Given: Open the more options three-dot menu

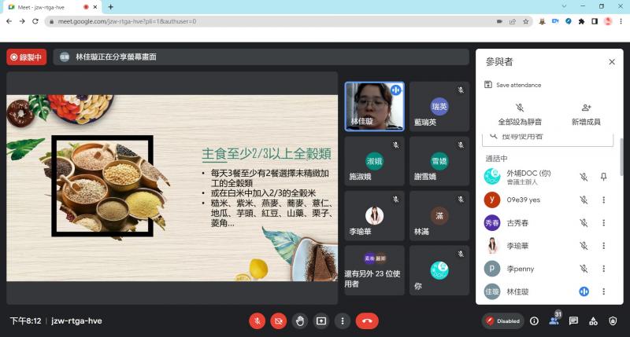Looking at the screenshot, I should pyautogui.click(x=342, y=321).
